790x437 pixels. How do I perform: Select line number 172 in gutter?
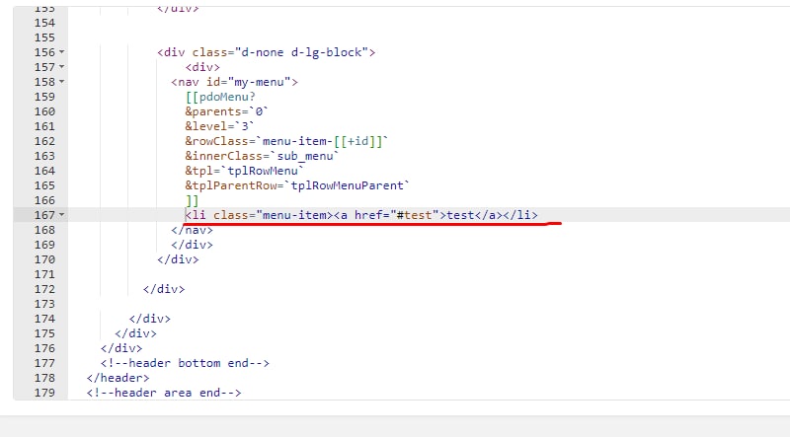[x=44, y=289]
